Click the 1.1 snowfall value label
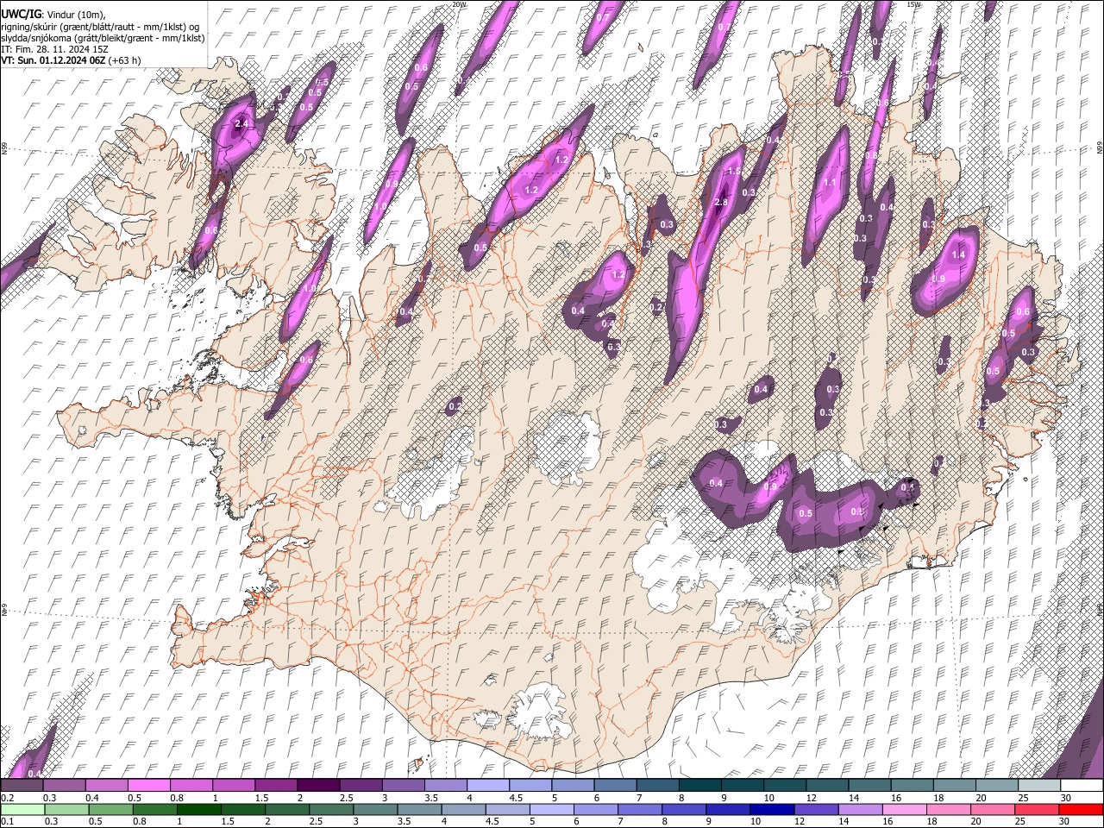Viewport: 1104px width, 828px height. click(x=830, y=183)
